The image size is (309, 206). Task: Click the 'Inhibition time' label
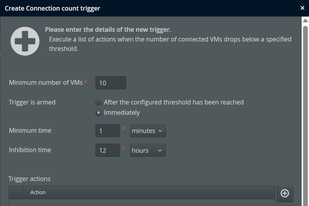pos(30,150)
